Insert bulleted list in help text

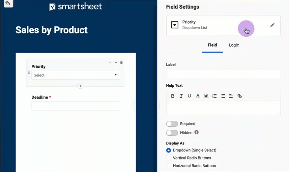223,96
